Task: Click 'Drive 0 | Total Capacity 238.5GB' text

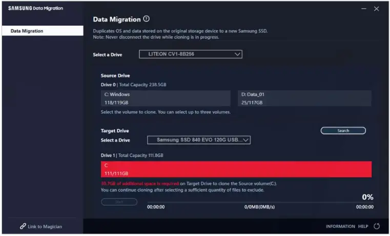Action: pos(133,85)
